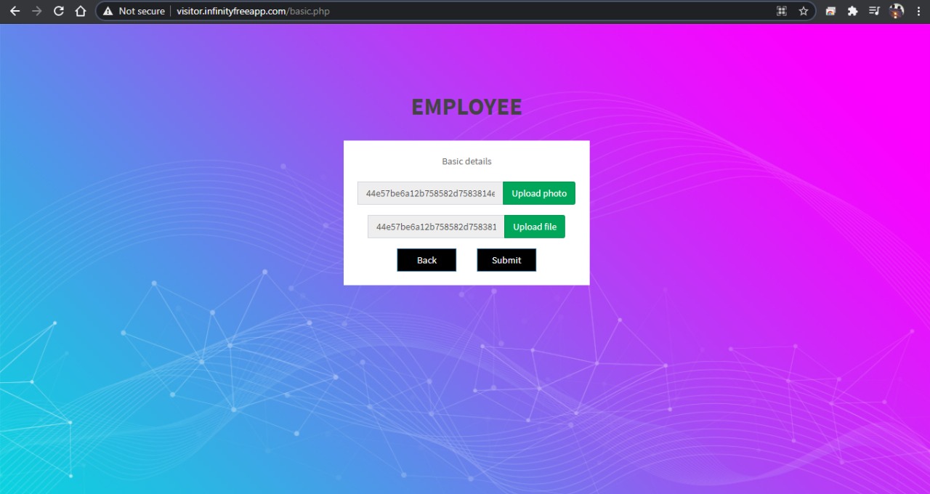Open the user profile avatar

pos(897,11)
